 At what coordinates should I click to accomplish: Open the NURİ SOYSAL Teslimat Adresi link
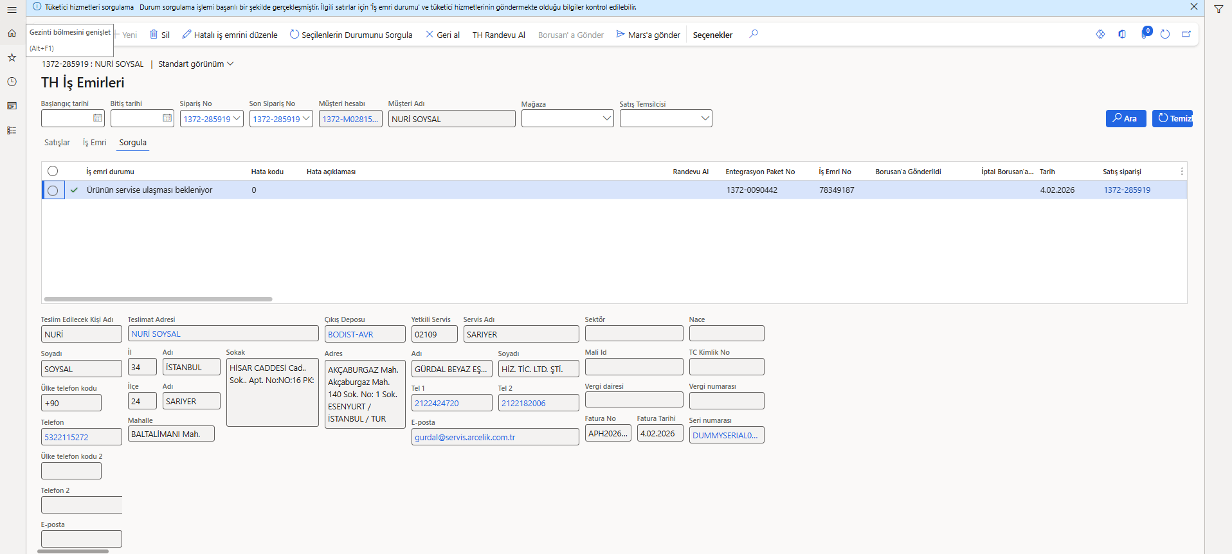(x=156, y=334)
